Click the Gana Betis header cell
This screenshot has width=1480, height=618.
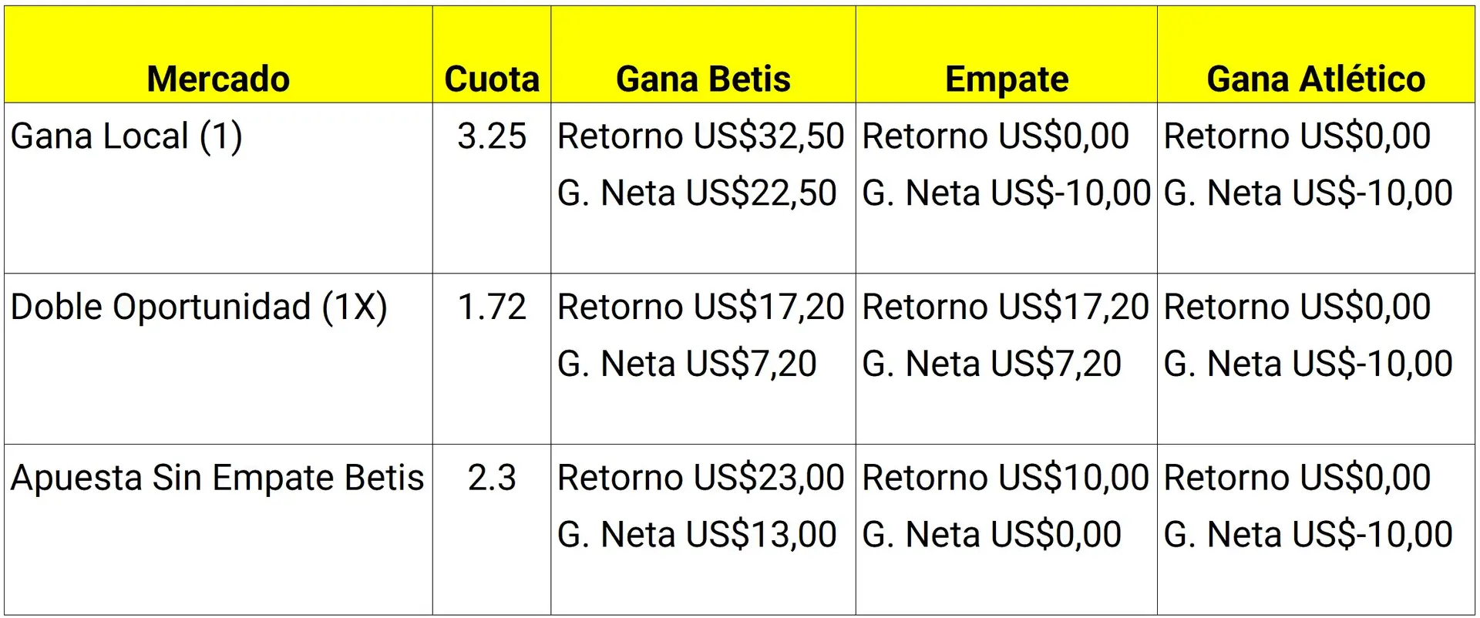click(703, 79)
